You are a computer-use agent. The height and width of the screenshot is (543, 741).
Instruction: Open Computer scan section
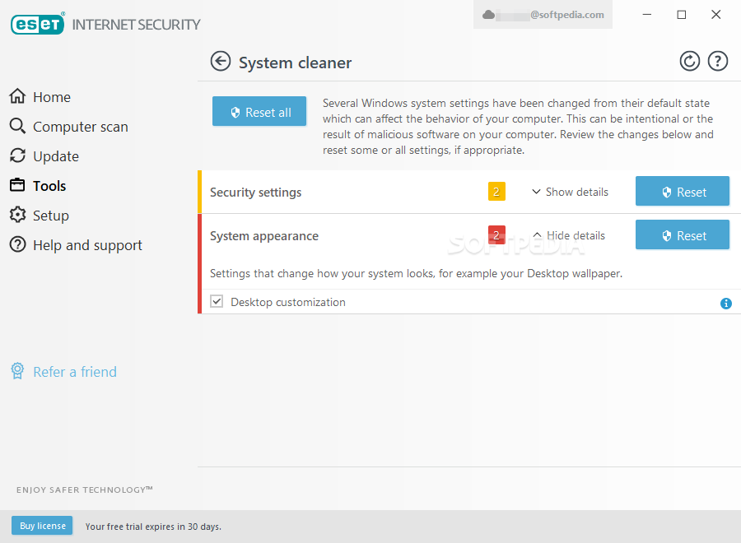coord(69,127)
